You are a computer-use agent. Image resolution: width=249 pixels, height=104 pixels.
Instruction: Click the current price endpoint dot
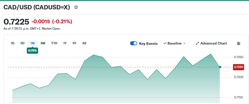[220, 67]
